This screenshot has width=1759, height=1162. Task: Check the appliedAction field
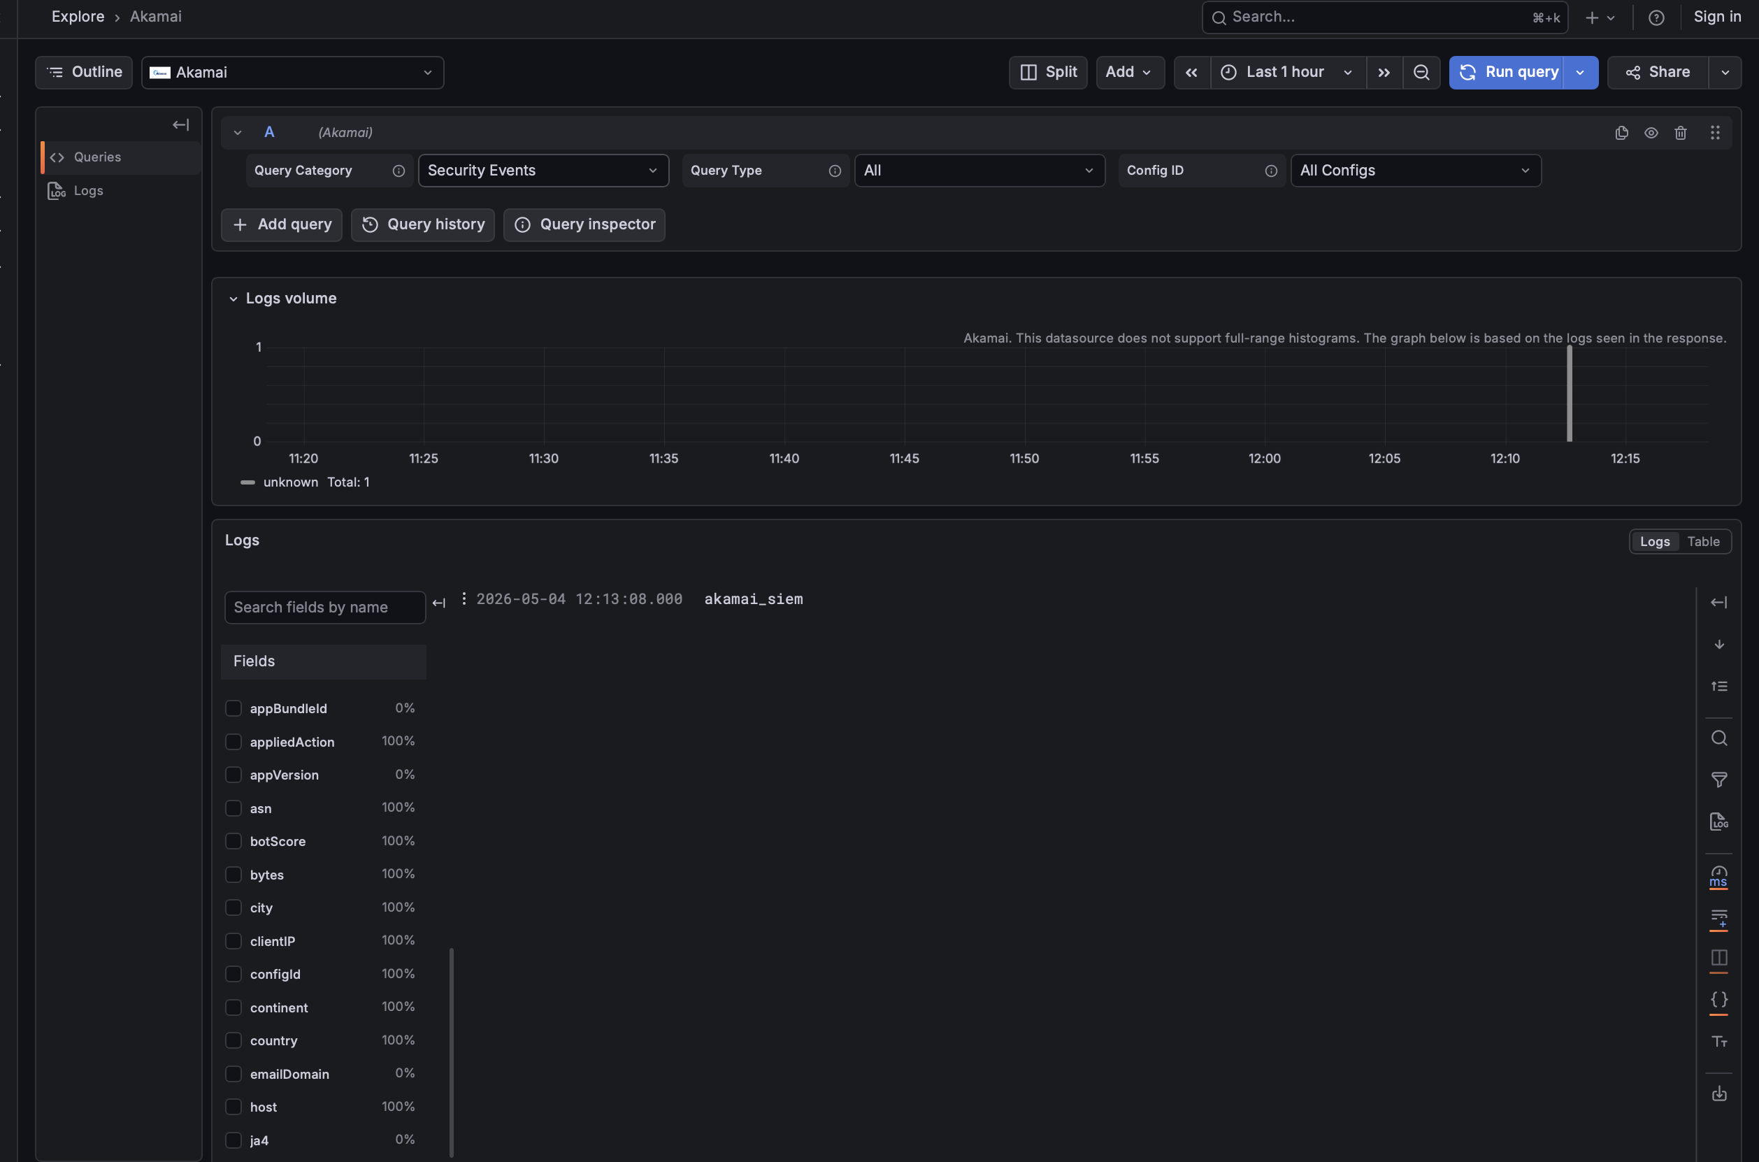point(234,742)
